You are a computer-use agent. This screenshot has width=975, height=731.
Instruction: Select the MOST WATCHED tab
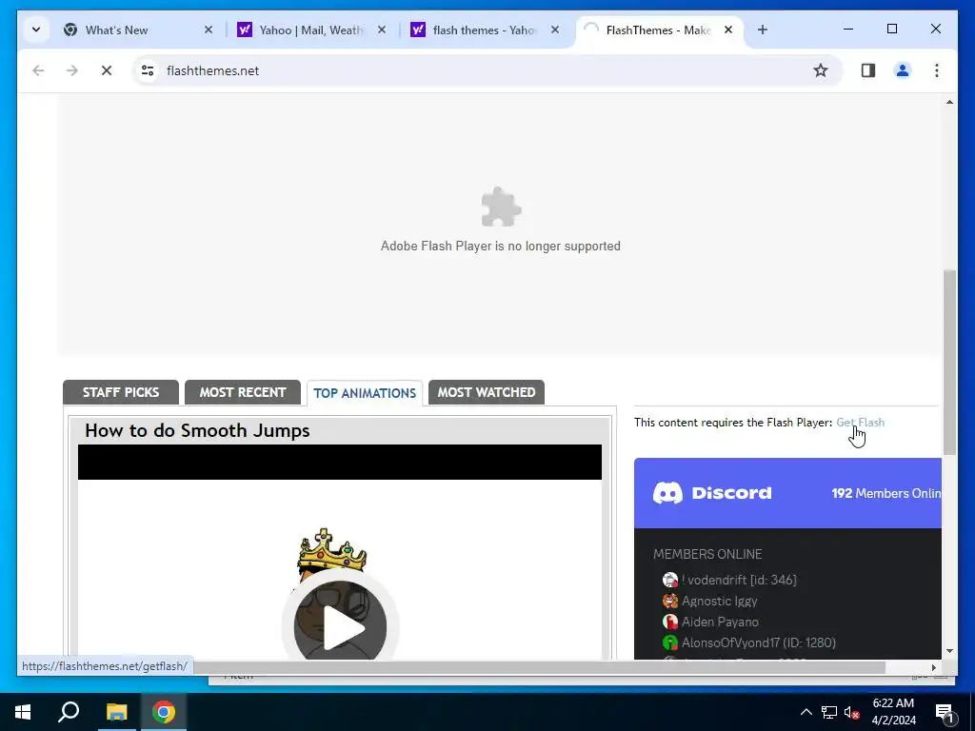pos(487,392)
